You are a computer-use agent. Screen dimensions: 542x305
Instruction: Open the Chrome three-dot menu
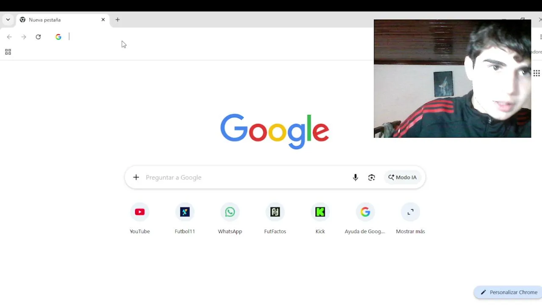(540, 37)
